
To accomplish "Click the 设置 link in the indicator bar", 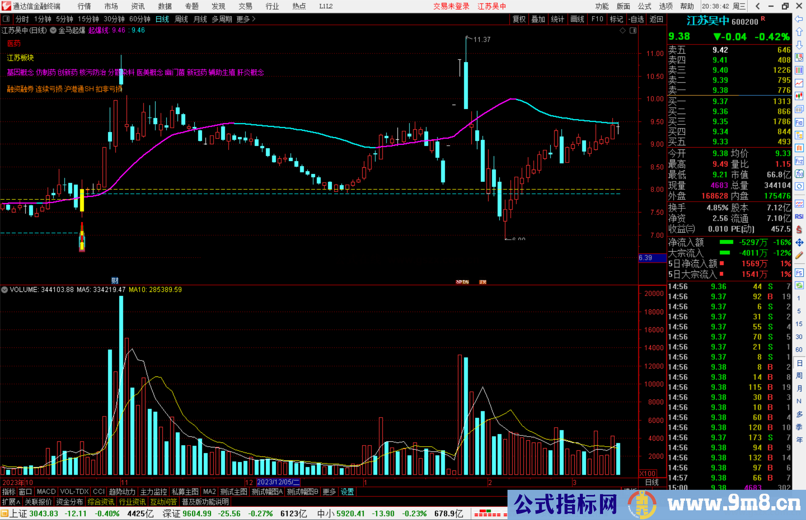I will [347, 492].
